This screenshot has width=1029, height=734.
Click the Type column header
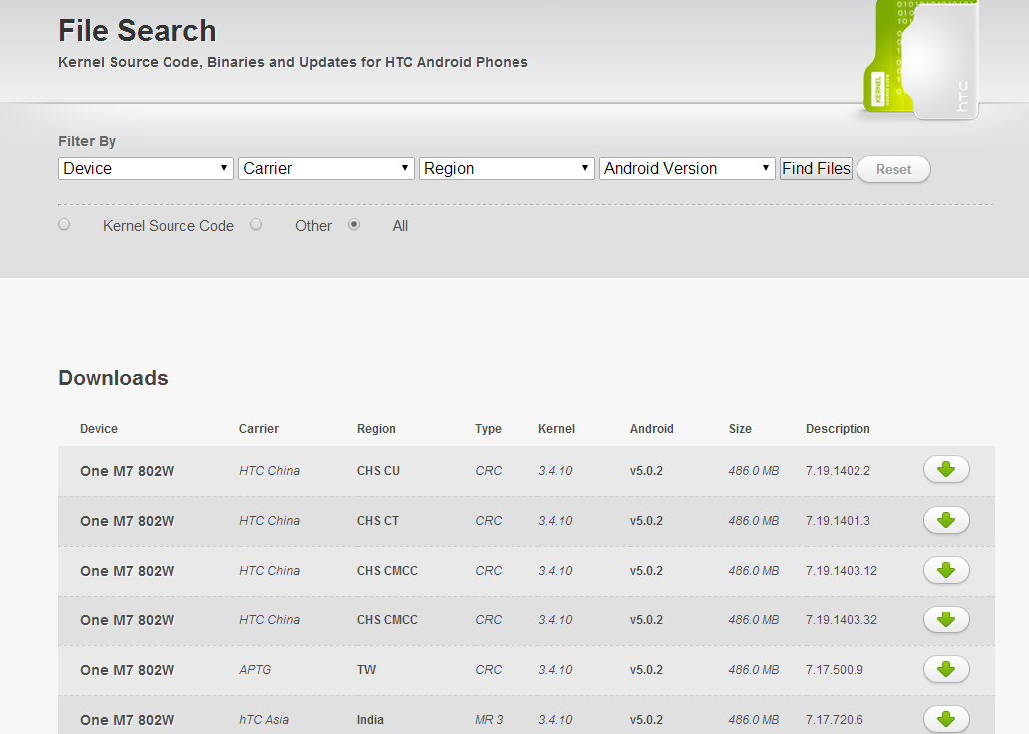click(488, 428)
